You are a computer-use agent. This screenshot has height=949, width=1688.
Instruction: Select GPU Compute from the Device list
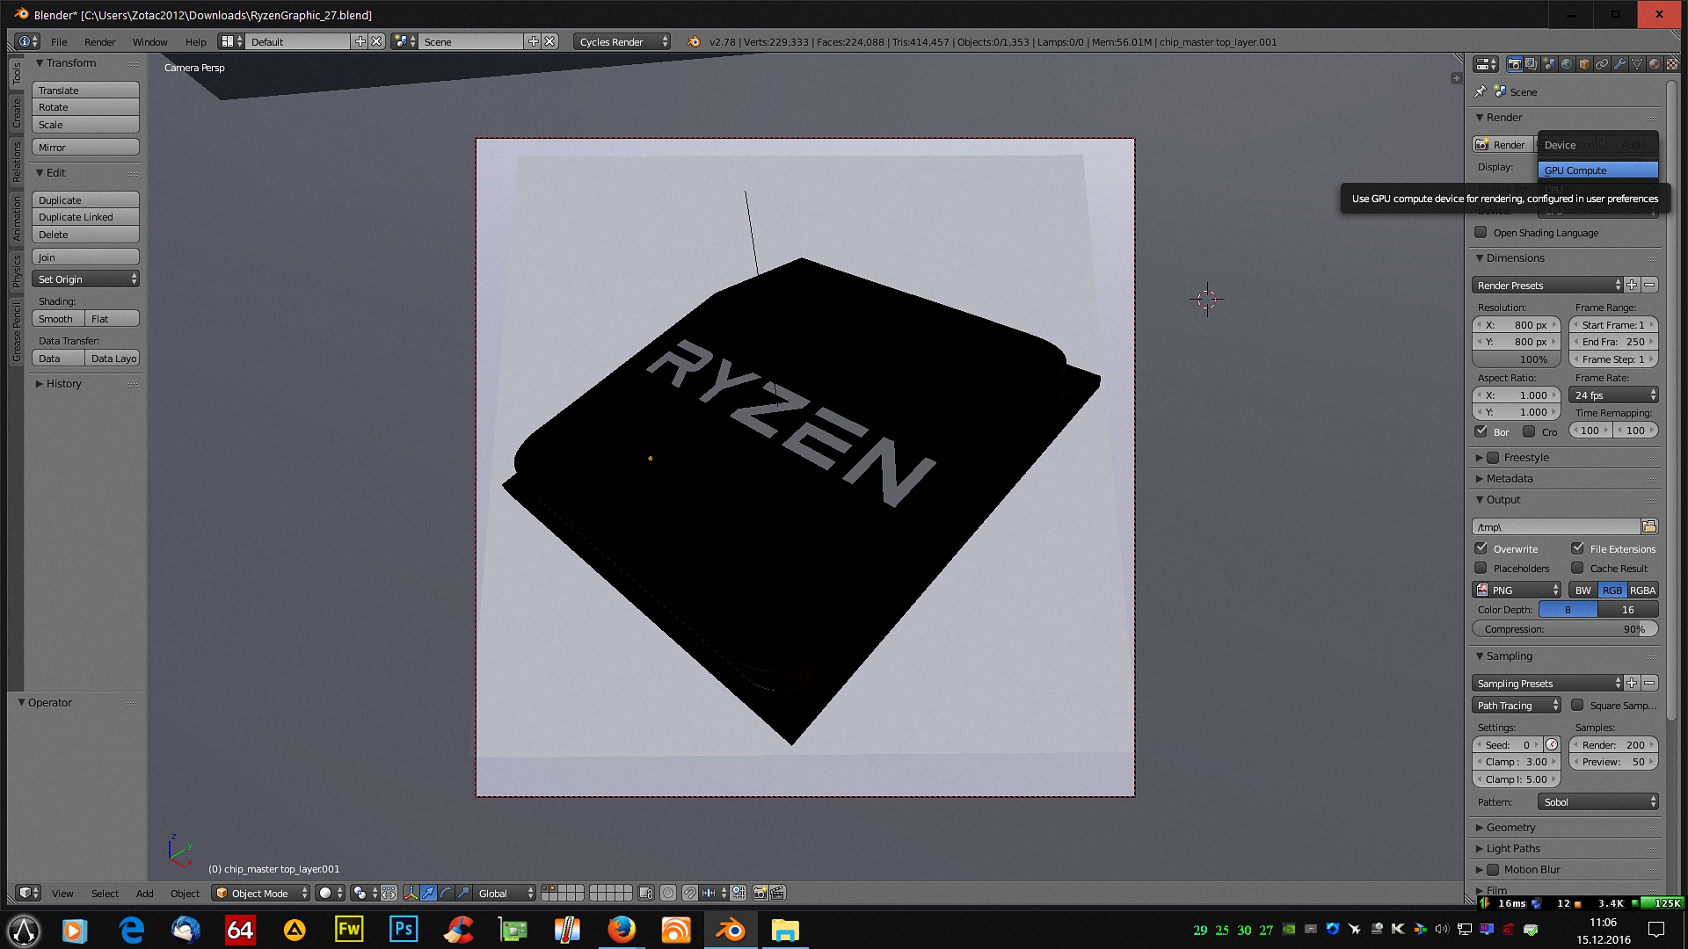[1597, 170]
